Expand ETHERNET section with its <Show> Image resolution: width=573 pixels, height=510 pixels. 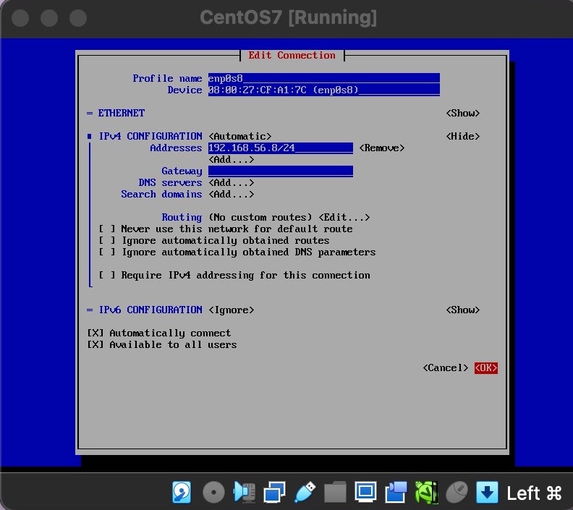462,114
